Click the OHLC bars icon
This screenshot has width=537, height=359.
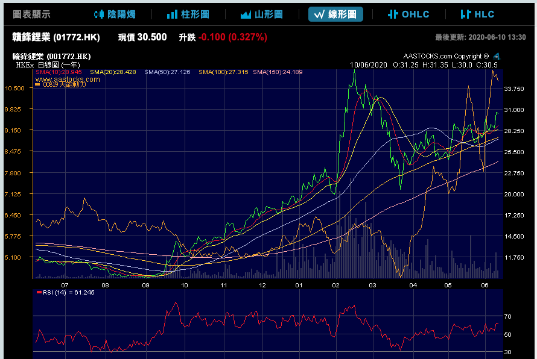pyautogui.click(x=393, y=14)
